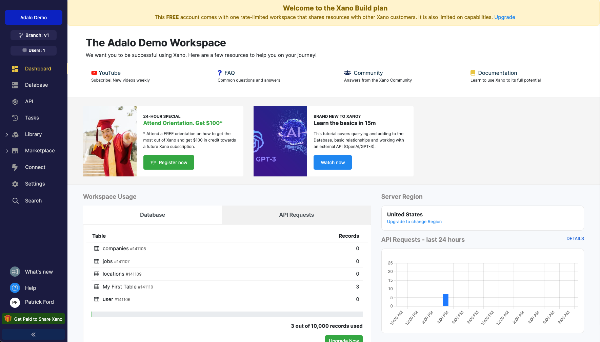
Task: Expand the Marketplace section chevron
Action: click(x=6, y=151)
